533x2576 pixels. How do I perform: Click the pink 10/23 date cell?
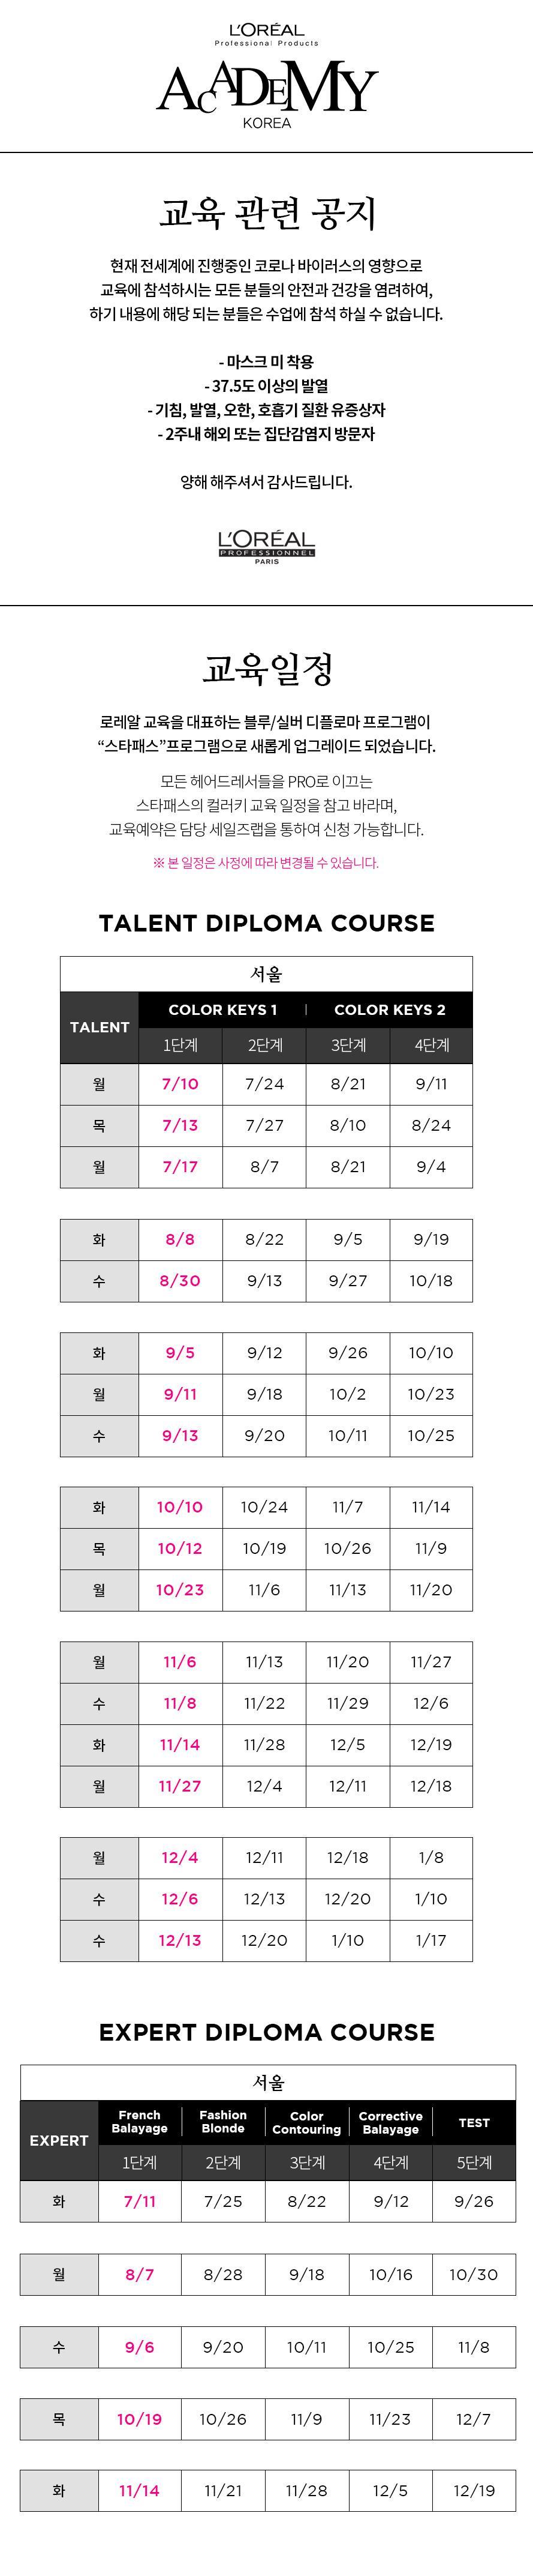pos(180,1590)
